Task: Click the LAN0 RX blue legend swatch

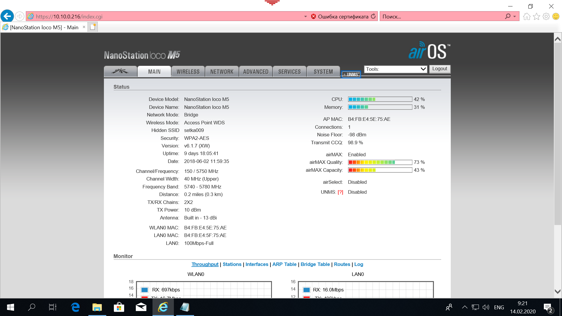Action: click(x=306, y=290)
